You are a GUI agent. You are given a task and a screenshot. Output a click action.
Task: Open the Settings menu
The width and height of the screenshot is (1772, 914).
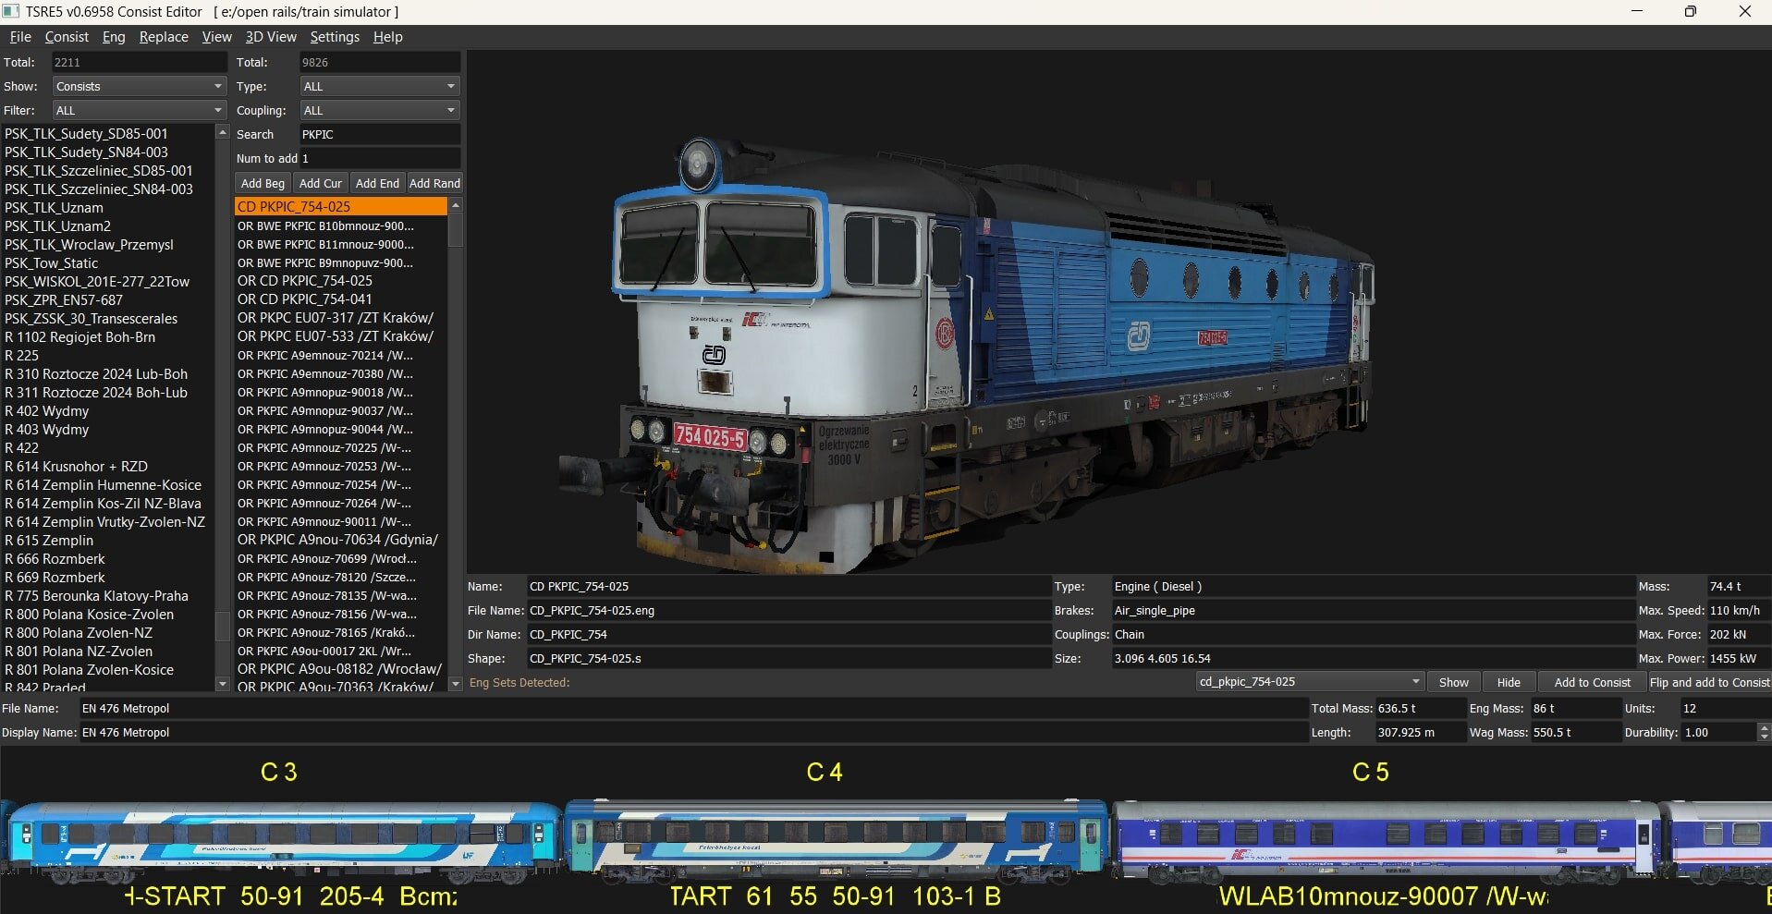(334, 37)
